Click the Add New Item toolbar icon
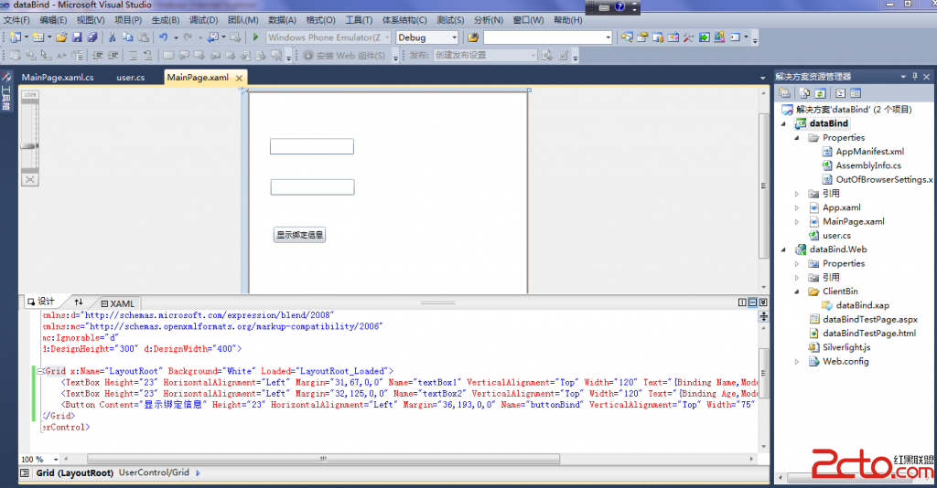 click(x=38, y=37)
